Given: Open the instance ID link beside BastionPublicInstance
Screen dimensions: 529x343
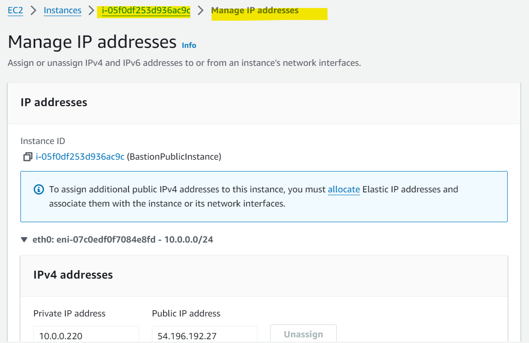Looking at the screenshot, I should coord(80,156).
